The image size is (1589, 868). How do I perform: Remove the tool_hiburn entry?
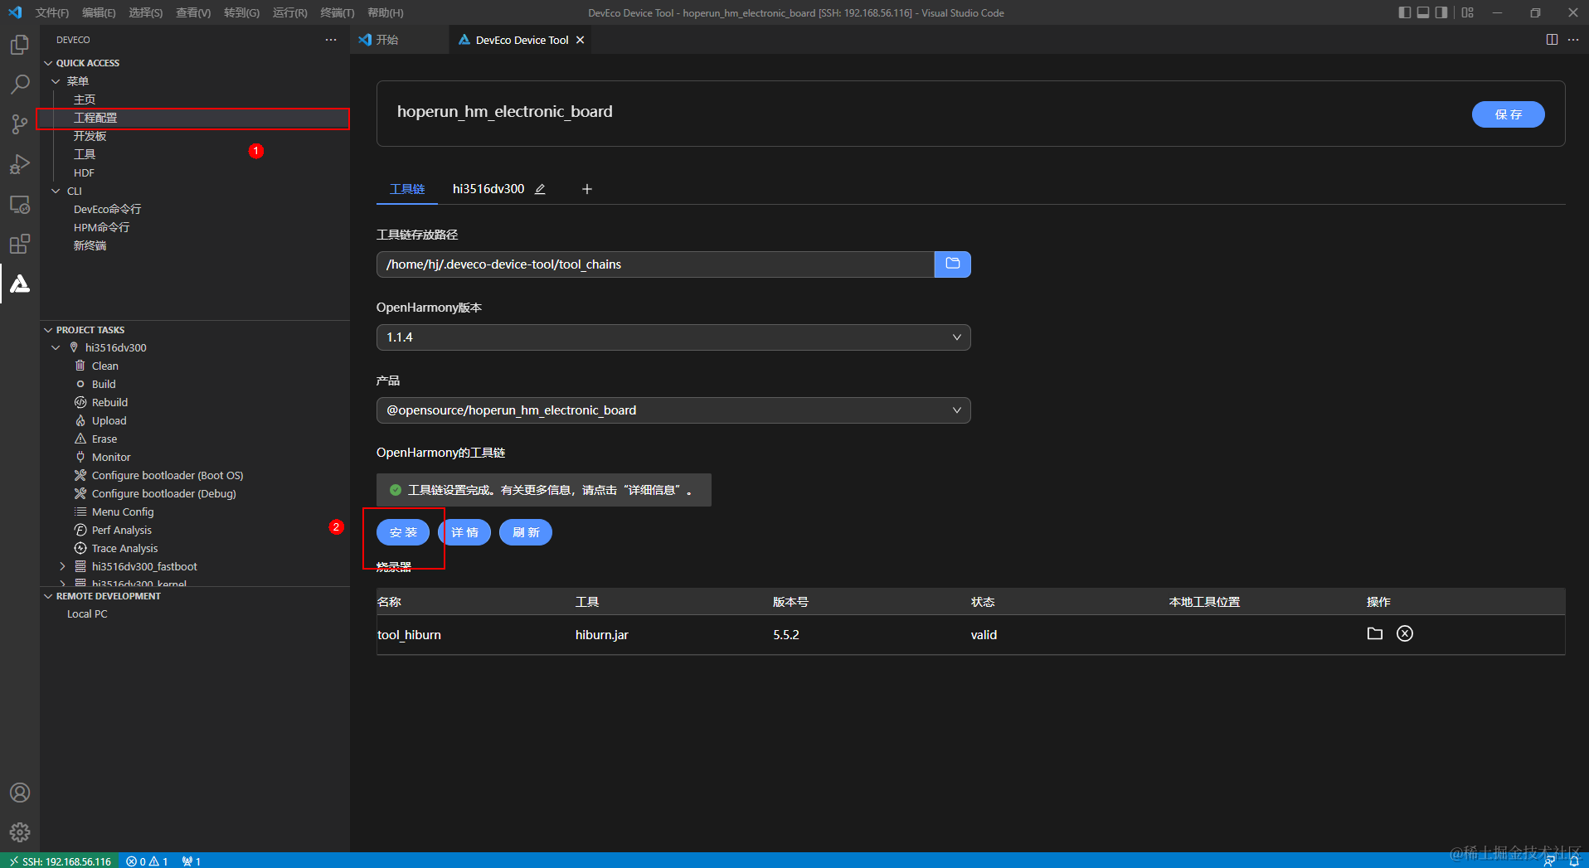point(1405,634)
